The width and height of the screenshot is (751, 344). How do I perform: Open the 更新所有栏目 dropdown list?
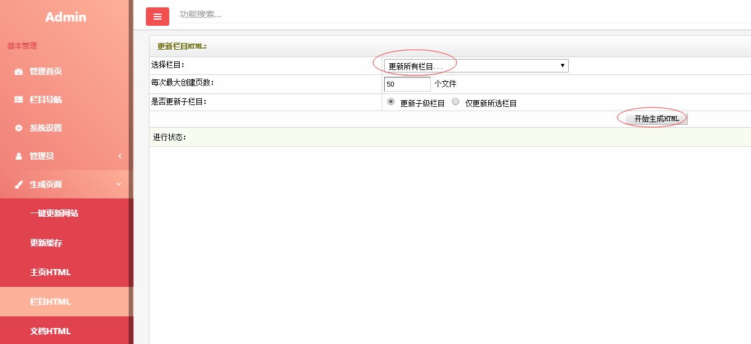tap(476, 66)
